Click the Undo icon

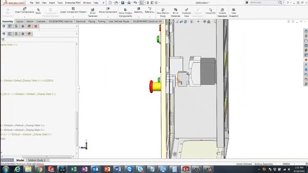[135, 3]
